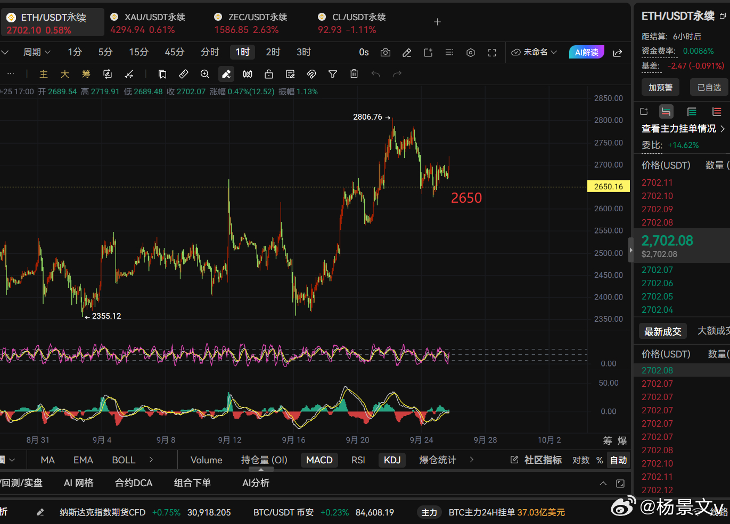Toggle the KDJ indicator
Image resolution: width=730 pixels, height=524 pixels.
click(392, 460)
